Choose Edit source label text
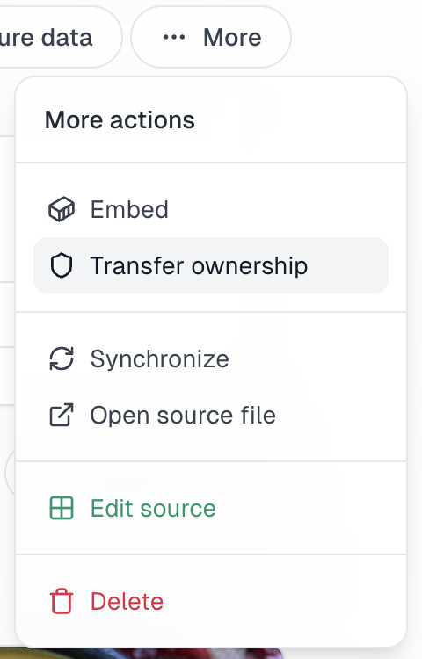Image resolution: width=422 pixels, height=659 pixels. click(x=154, y=509)
